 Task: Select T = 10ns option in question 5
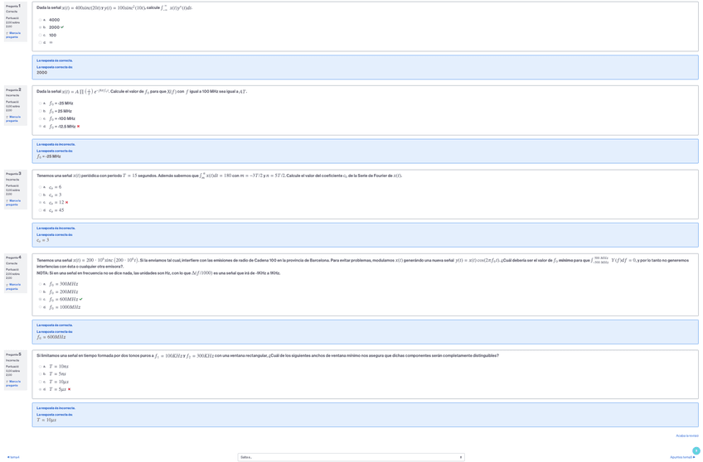(40, 366)
